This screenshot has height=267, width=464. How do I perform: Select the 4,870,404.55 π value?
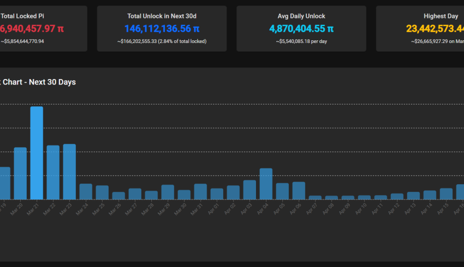point(301,29)
